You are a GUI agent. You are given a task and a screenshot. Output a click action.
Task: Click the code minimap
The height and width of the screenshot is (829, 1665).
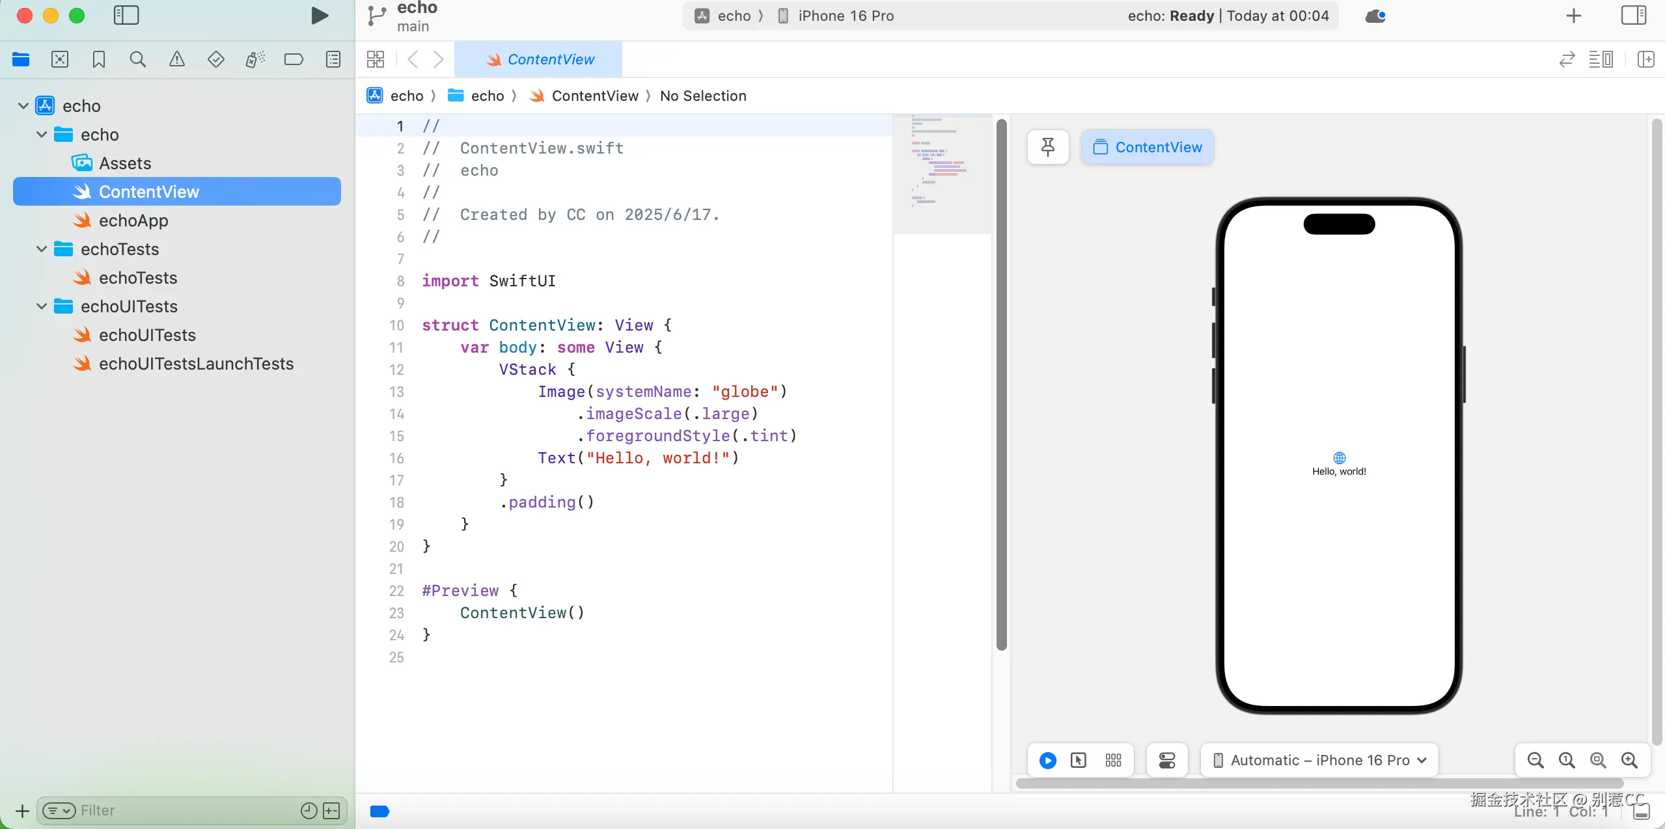943,174
